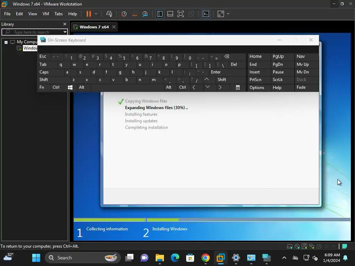This screenshot has height=266, width=355.
Task: Collapse the My Computer tree node
Action: [6, 42]
